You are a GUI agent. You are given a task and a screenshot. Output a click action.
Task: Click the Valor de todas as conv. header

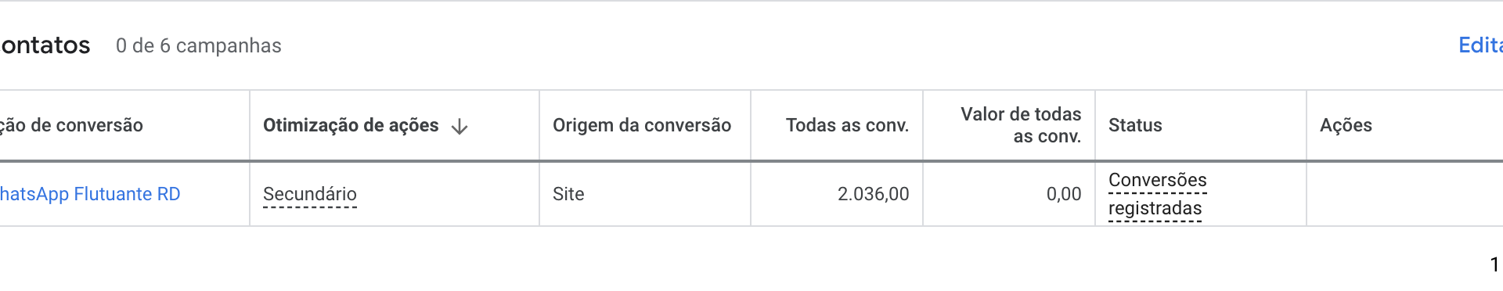pyautogui.click(x=1021, y=125)
